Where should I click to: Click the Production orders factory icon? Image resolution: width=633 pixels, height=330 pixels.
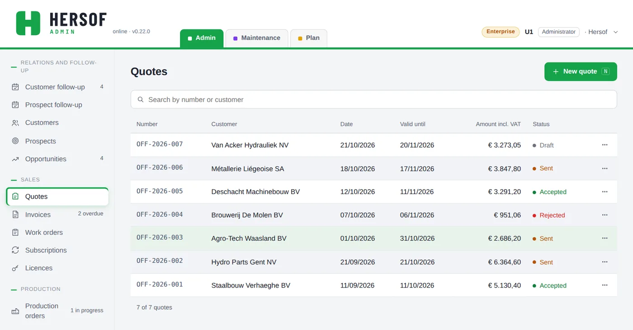click(x=15, y=311)
